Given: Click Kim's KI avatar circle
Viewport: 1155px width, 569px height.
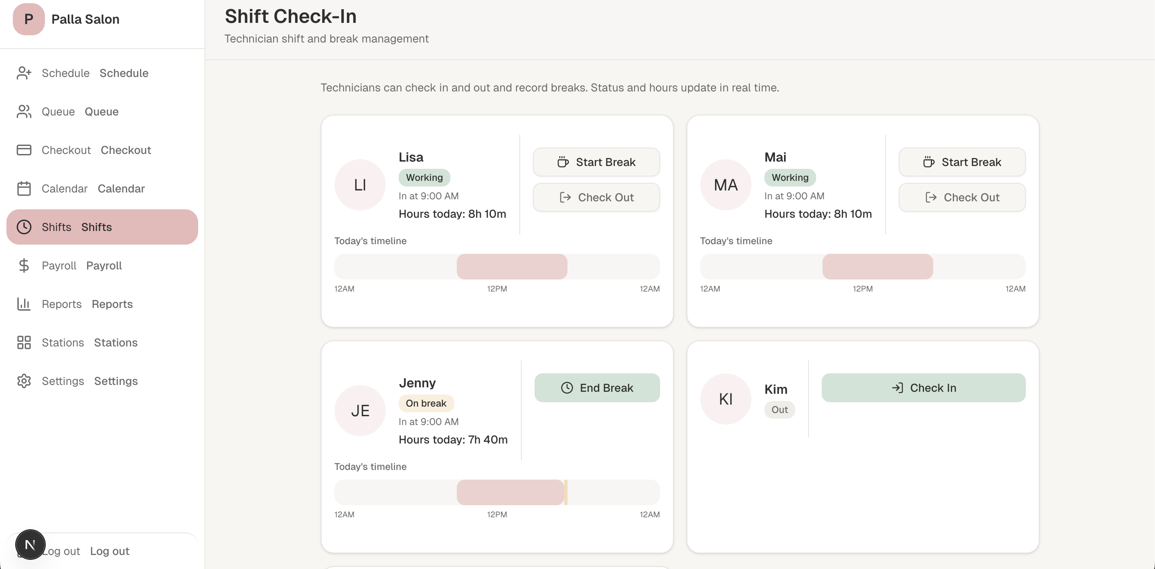Looking at the screenshot, I should coord(725,399).
